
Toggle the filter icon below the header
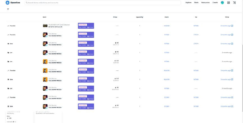pos(8,9)
